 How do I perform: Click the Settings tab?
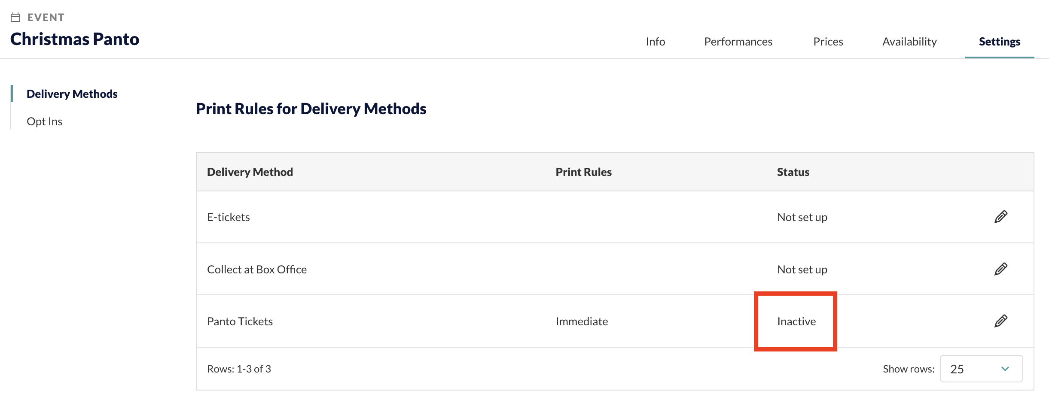pos(1000,42)
